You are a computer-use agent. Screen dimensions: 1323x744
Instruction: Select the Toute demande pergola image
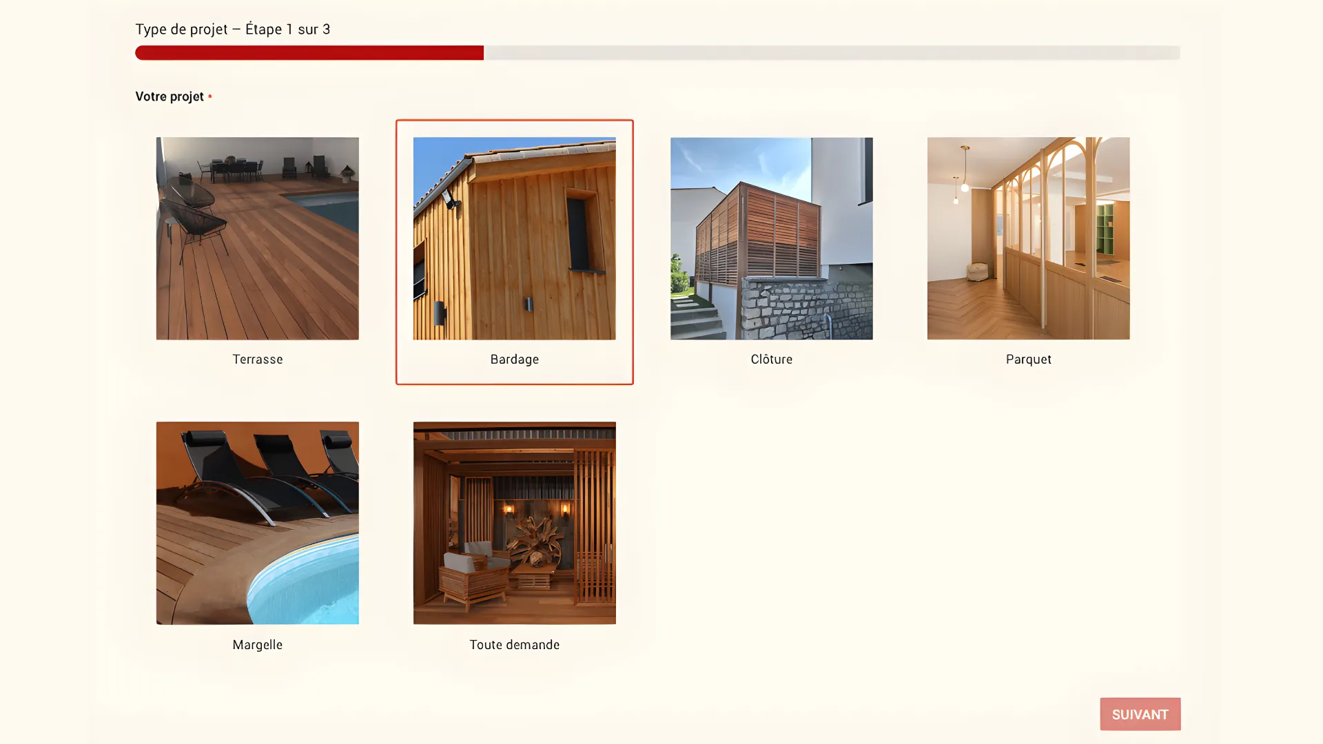point(514,522)
